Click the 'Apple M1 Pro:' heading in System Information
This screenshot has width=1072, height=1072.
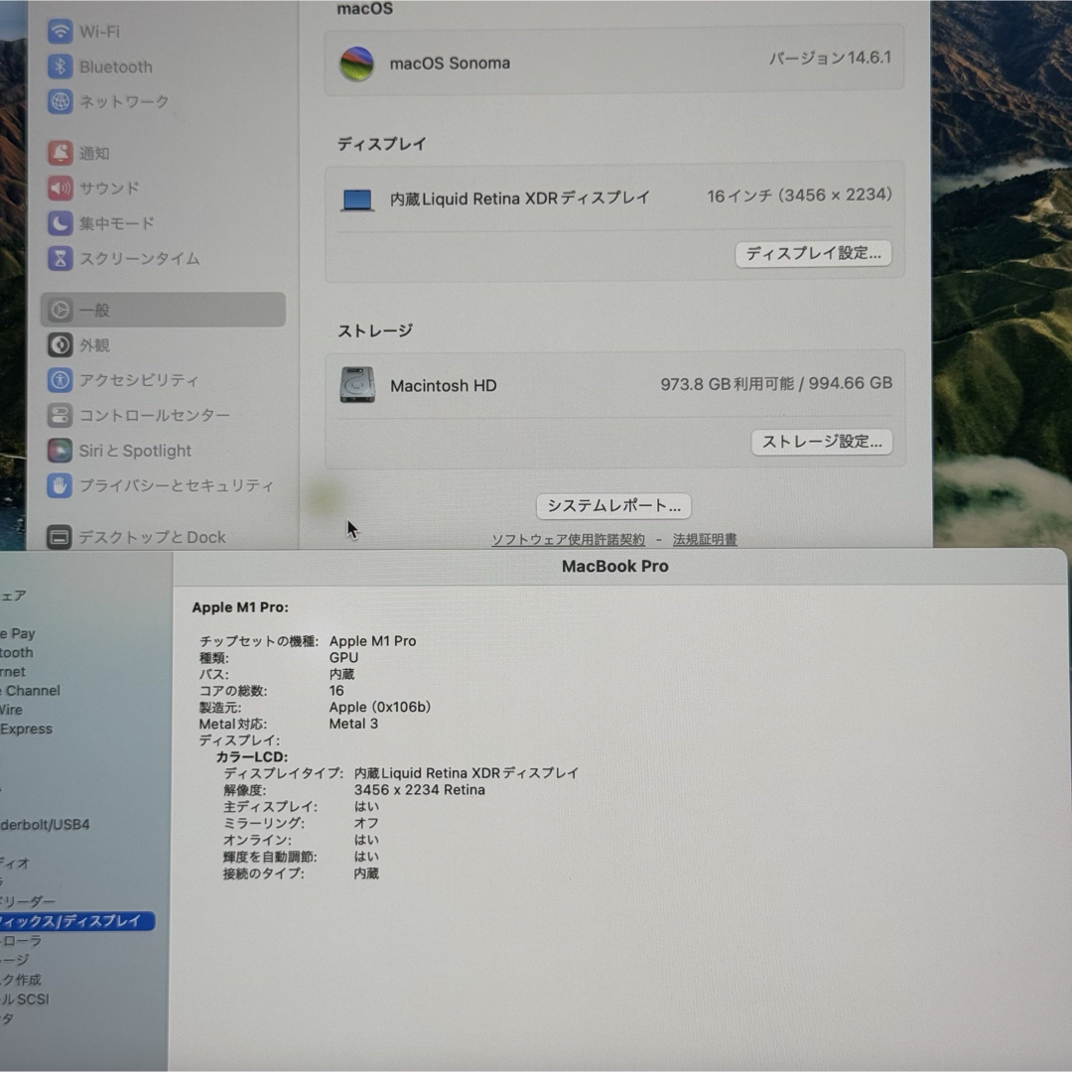(240, 607)
